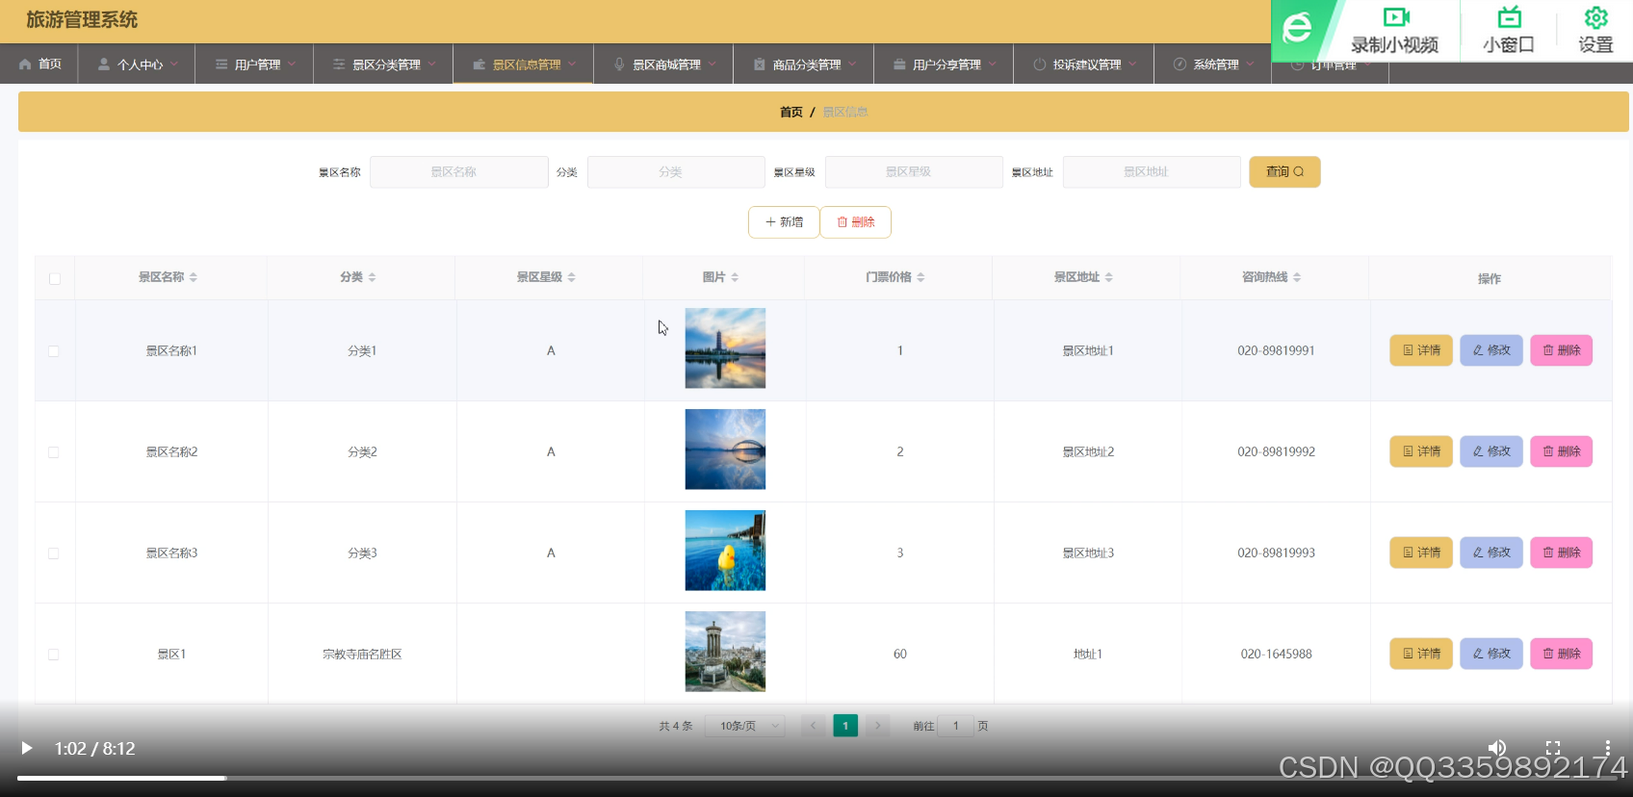Expand the 投诉建议管理 menu chevron

[x=1133, y=64]
